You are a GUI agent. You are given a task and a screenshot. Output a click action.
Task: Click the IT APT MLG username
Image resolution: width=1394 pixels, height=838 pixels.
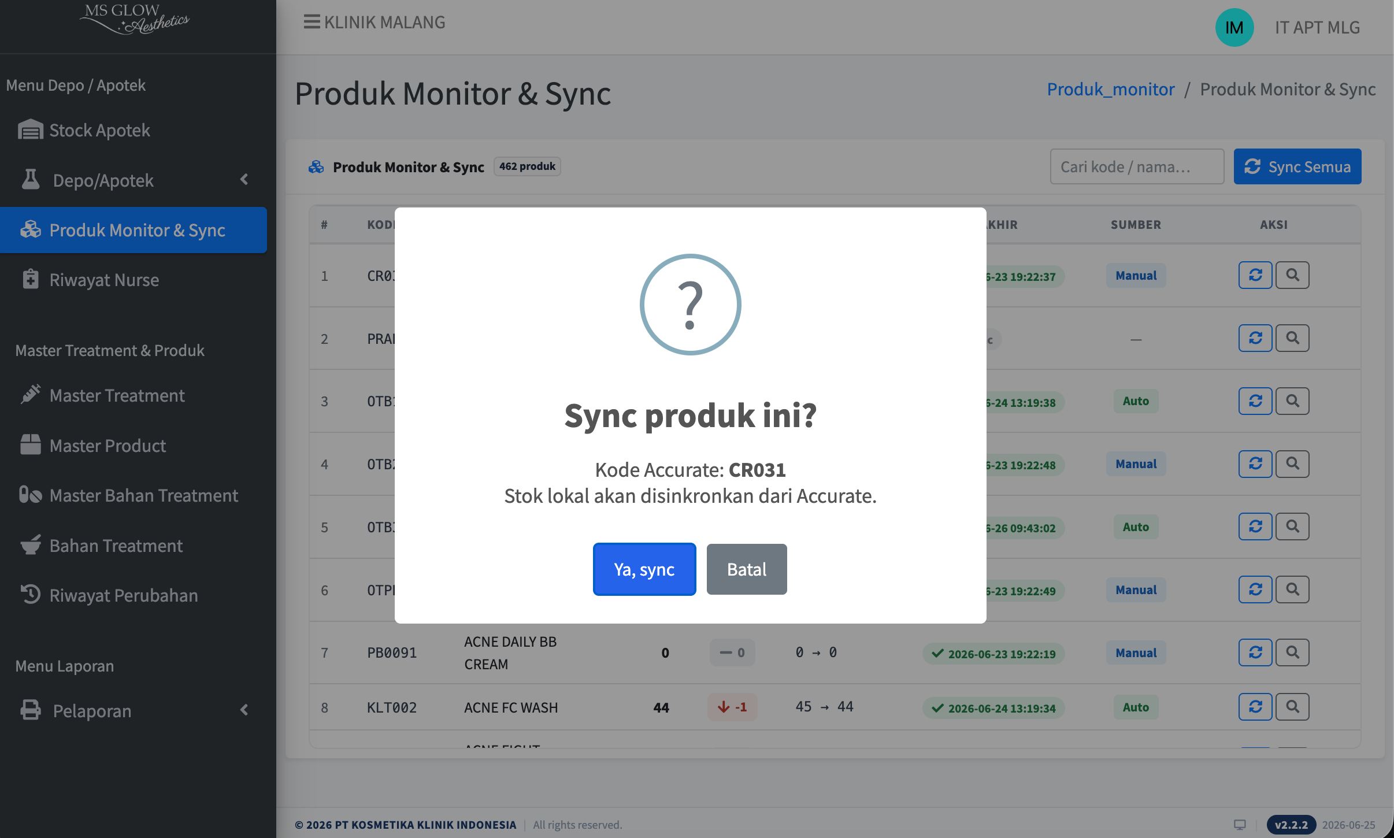(x=1318, y=27)
